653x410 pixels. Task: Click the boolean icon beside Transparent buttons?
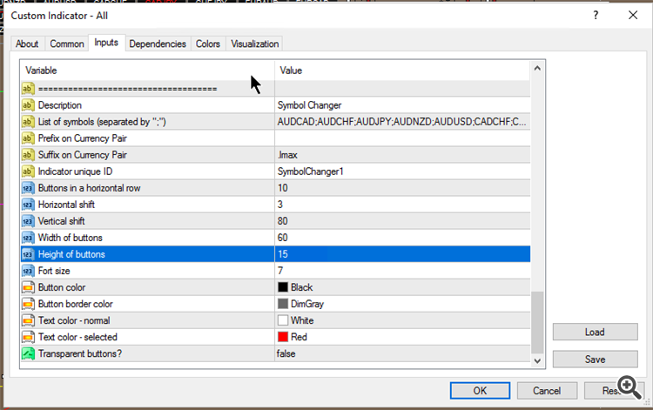(x=28, y=353)
